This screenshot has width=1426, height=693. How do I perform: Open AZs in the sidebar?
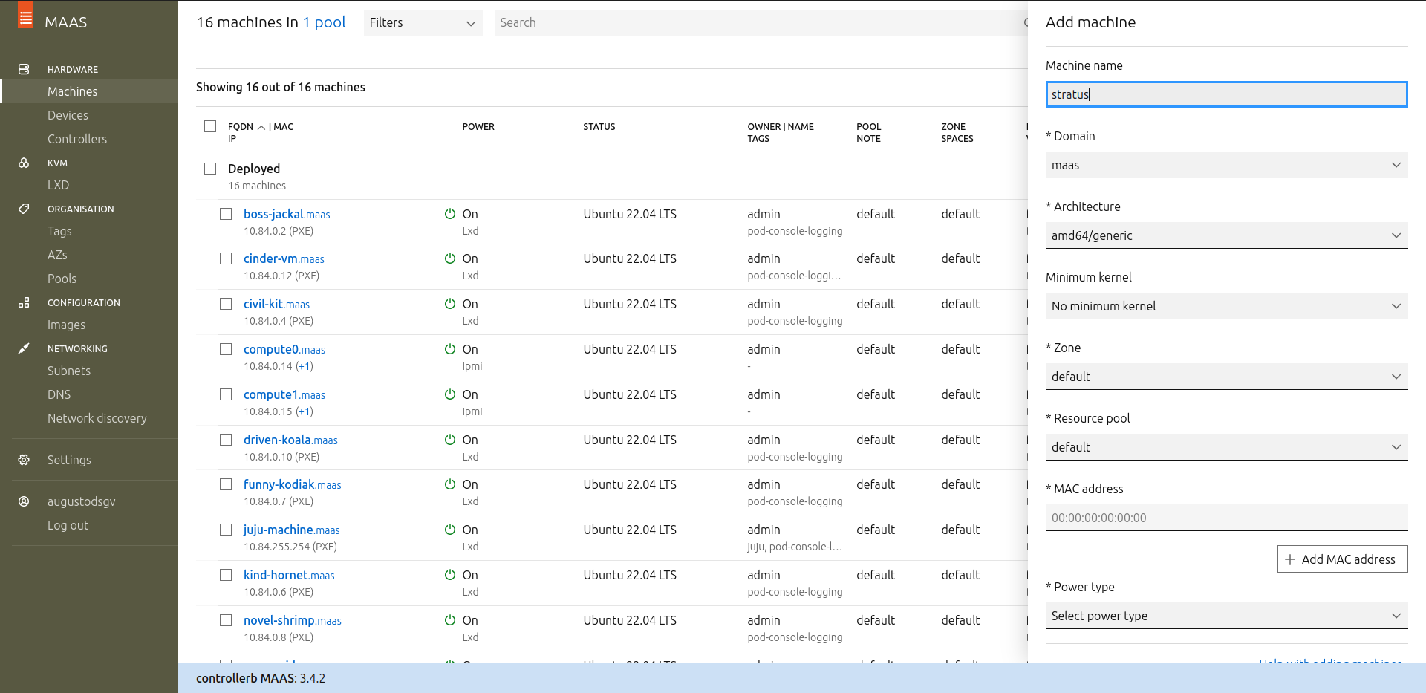(x=57, y=255)
